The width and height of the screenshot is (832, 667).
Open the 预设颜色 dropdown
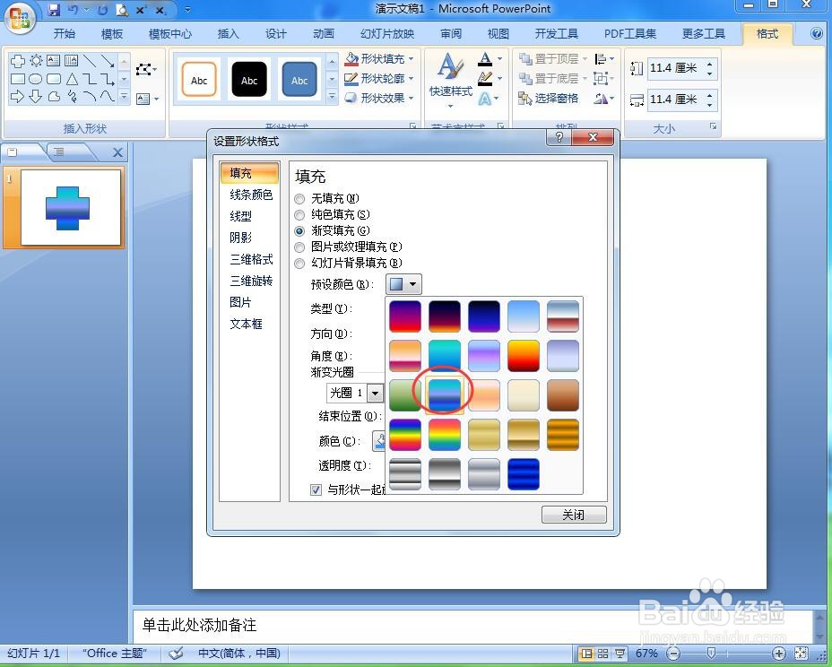pos(403,283)
